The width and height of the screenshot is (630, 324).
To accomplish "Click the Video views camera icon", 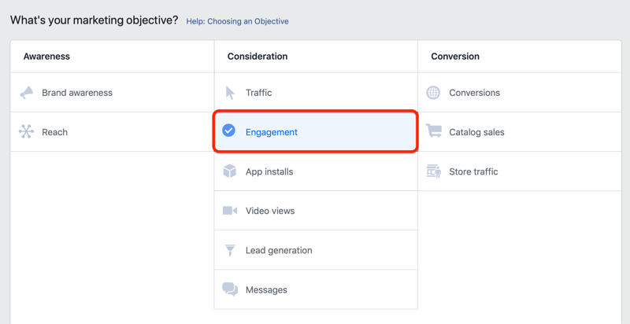I will [x=230, y=211].
